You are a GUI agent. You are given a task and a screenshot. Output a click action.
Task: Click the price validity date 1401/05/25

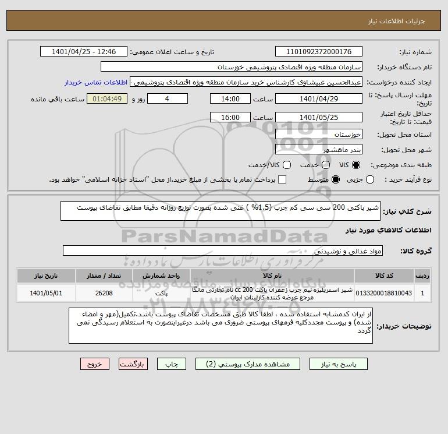[x=319, y=117]
